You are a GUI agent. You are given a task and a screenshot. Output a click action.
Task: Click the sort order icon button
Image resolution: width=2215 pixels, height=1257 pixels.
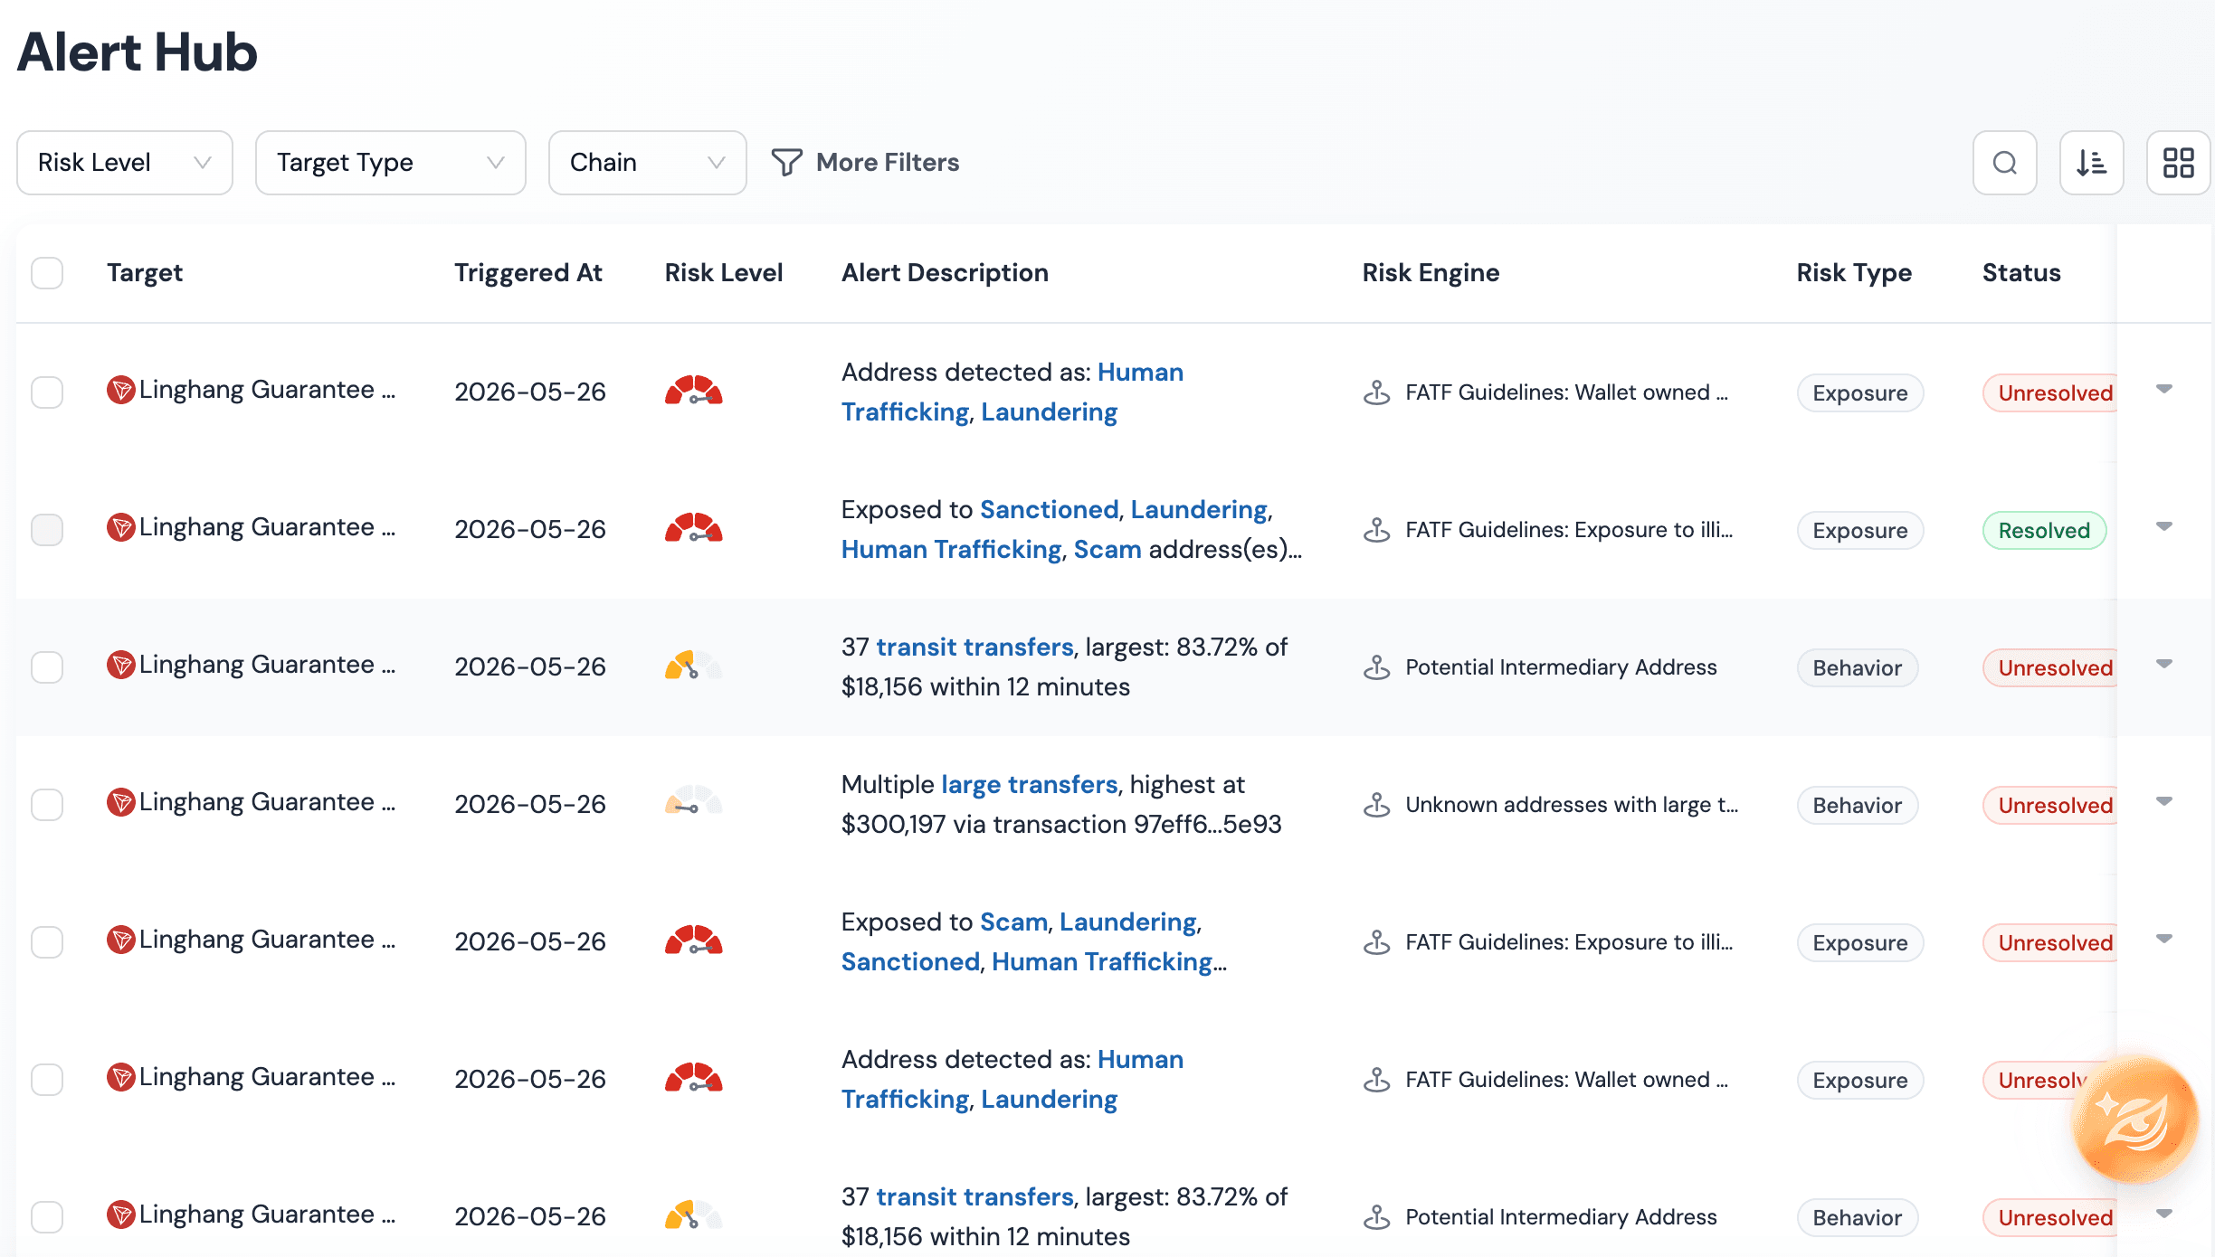[2091, 163]
